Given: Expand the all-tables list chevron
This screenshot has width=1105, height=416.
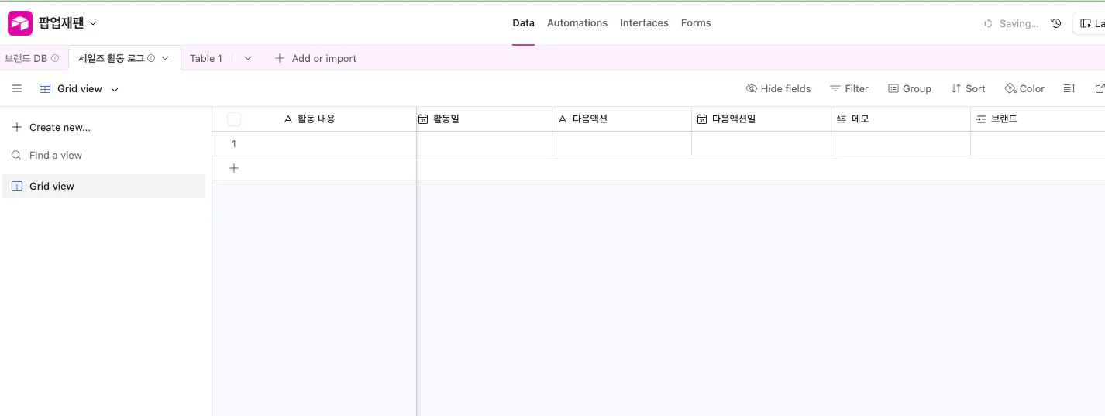Looking at the screenshot, I should coord(248,58).
